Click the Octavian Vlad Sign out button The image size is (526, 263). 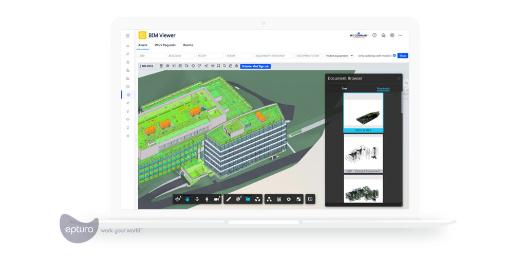coord(255,66)
